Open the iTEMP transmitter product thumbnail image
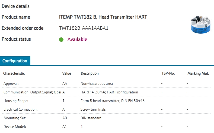Image resolution: width=214 pixels, height=133 pixels. click(x=200, y=24)
